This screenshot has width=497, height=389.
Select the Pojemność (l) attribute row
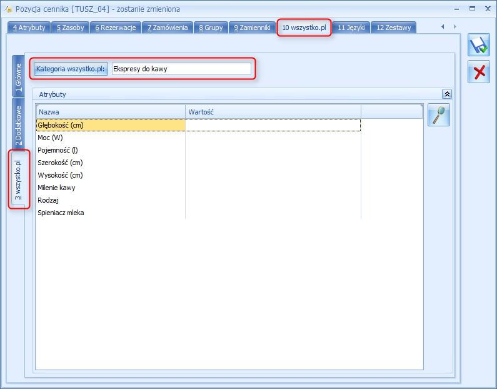[198, 150]
